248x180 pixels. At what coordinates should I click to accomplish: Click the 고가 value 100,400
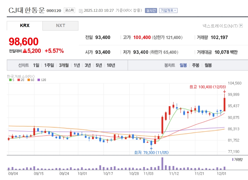142,37
